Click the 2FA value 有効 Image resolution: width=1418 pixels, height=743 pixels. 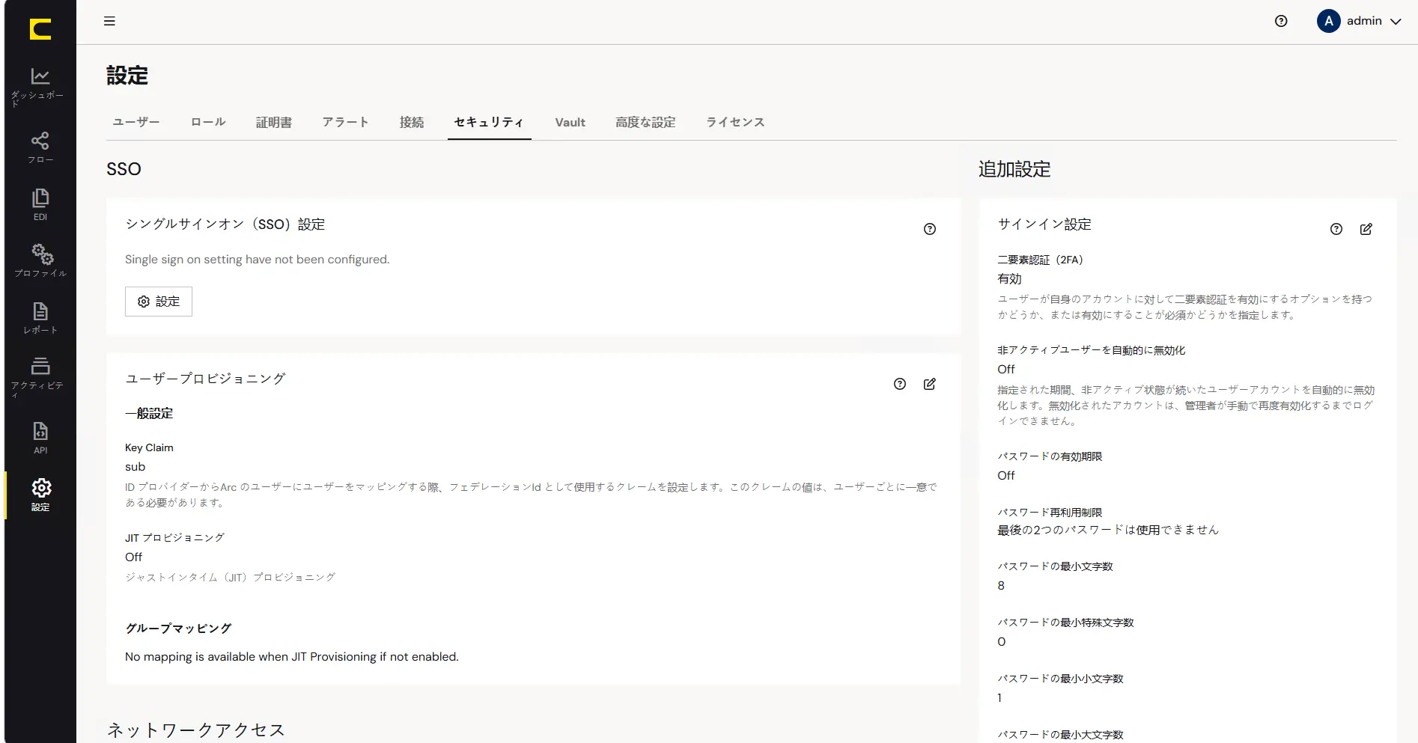1009,278
